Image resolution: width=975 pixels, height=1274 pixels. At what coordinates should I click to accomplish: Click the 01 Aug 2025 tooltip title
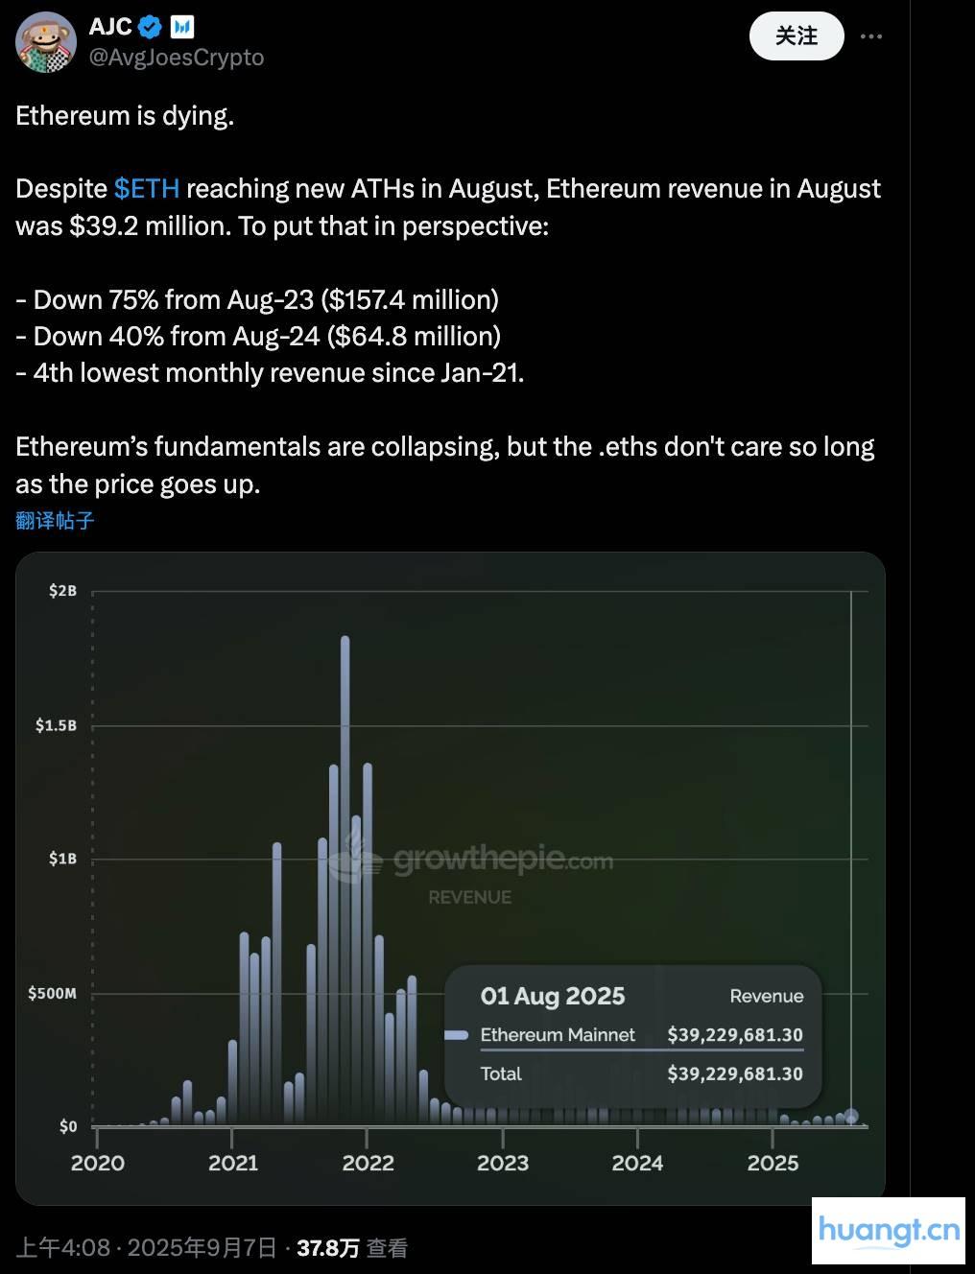tap(552, 996)
